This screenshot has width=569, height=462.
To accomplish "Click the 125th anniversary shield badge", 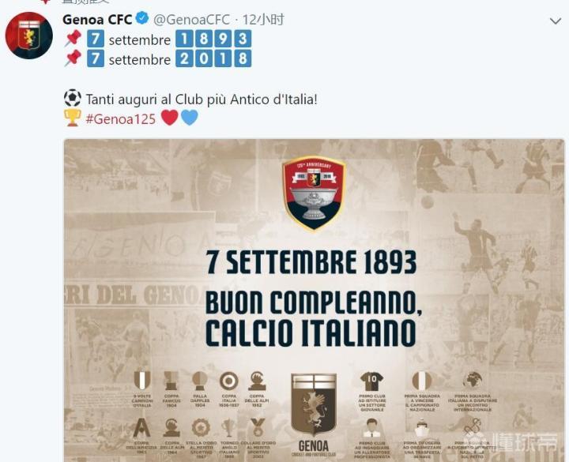I will click(315, 193).
